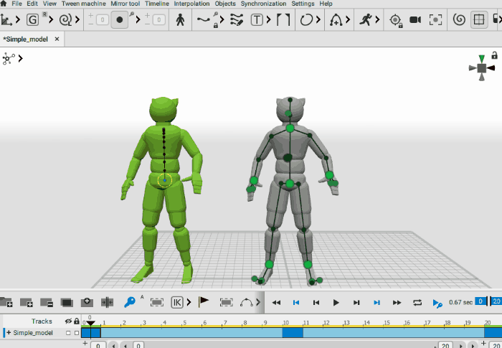
Task: Click the flag marker icon above timeline
Action: tap(204, 303)
